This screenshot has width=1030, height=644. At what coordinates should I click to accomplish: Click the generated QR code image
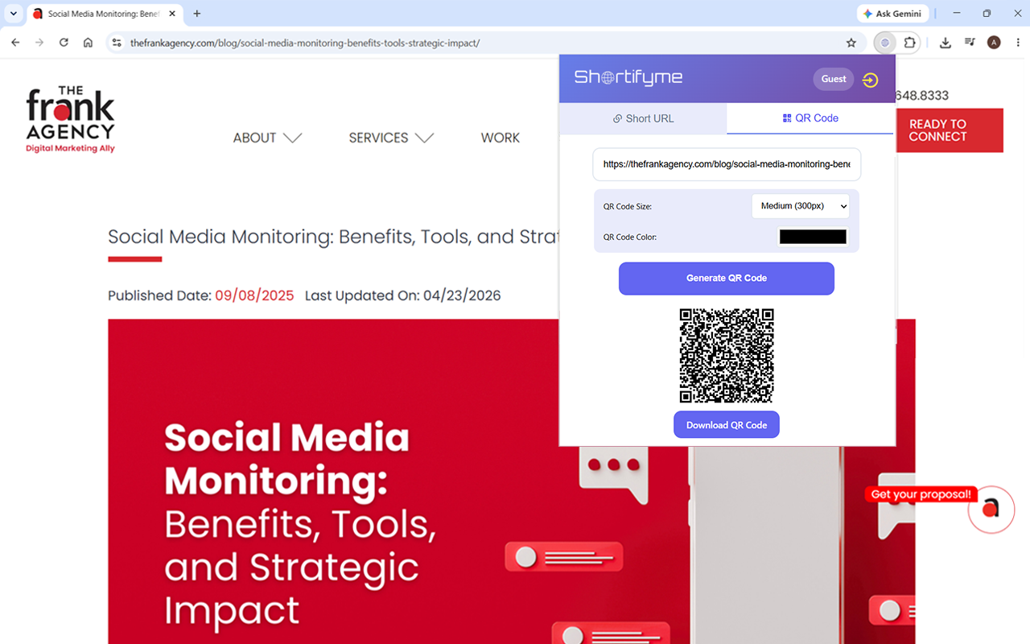(x=727, y=355)
